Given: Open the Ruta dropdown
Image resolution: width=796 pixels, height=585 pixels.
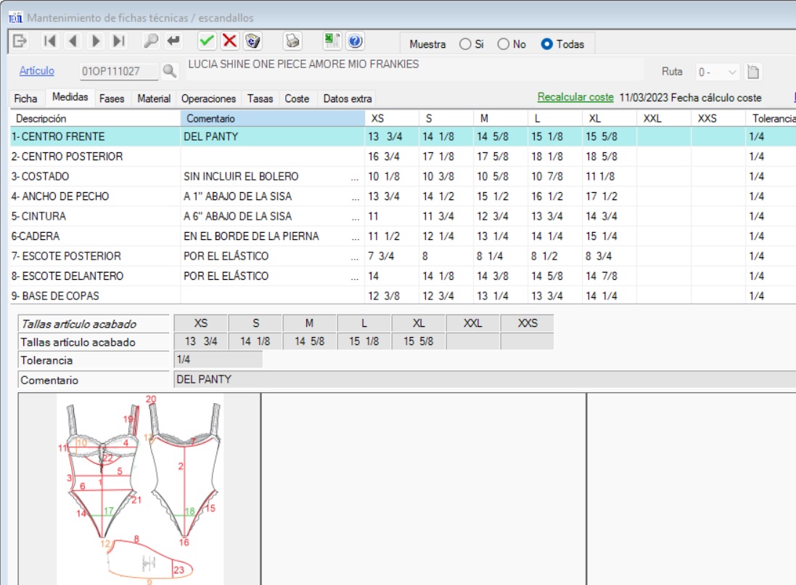Looking at the screenshot, I should [x=731, y=72].
